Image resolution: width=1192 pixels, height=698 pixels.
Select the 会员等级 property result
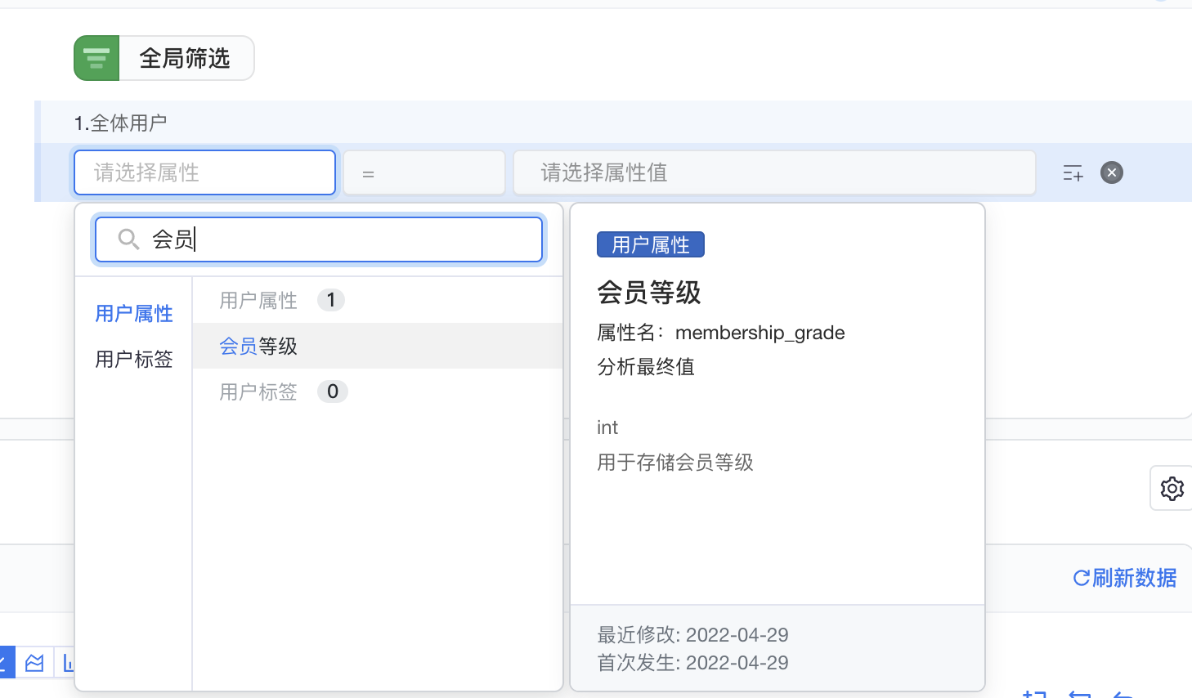[x=258, y=347]
